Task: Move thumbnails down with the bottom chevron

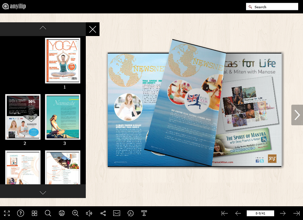Action: pos(43,193)
